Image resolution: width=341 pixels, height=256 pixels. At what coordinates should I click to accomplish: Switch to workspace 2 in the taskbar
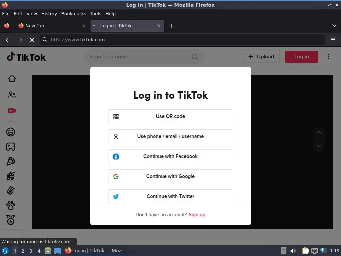coord(23,251)
